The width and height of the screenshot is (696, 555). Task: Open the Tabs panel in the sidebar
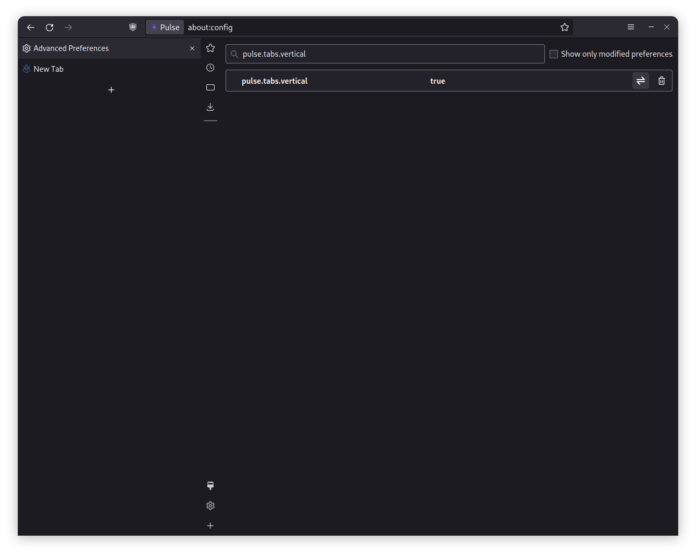tap(210, 87)
